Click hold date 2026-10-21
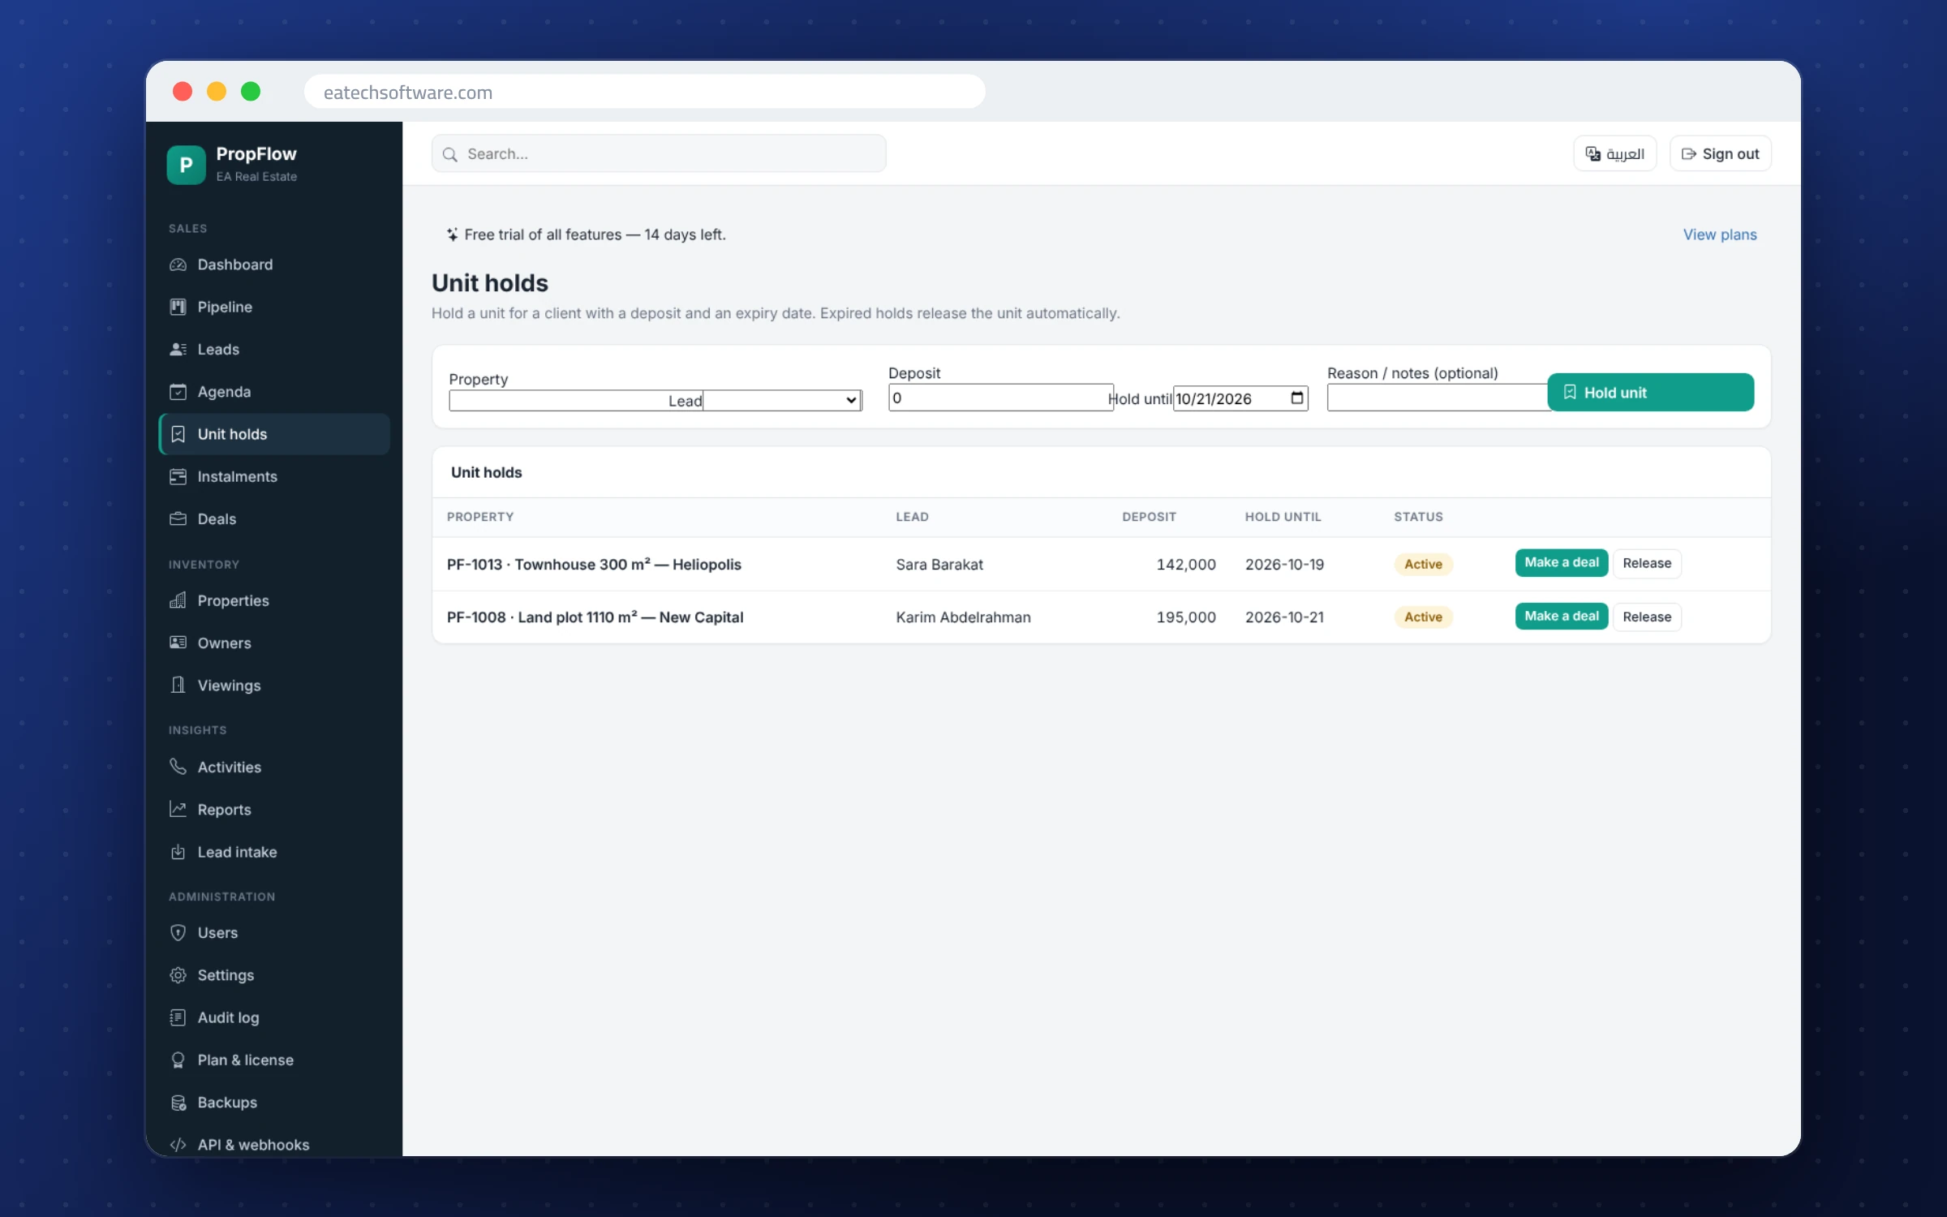The height and width of the screenshot is (1217, 1947). (x=1284, y=617)
